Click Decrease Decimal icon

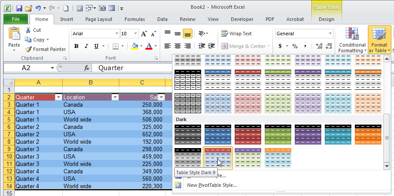click(329, 46)
